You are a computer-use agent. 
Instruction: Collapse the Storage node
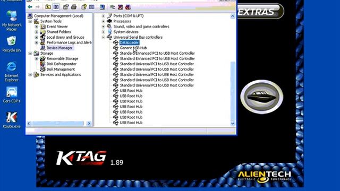[30, 53]
